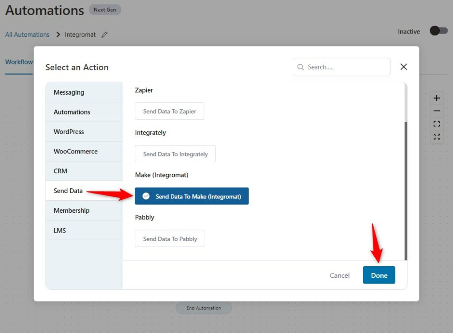Click the End Automation node
Screen dimensions: 453x333
click(203, 308)
